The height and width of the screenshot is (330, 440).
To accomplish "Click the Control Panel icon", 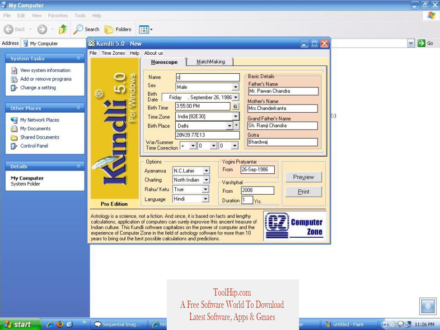I will [14, 146].
